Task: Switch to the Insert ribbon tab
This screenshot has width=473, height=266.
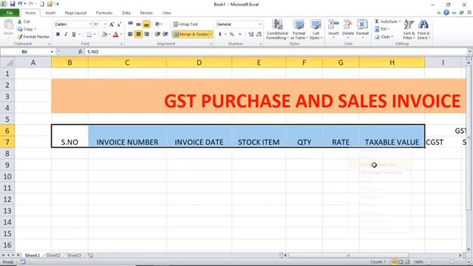Action: 50,13
